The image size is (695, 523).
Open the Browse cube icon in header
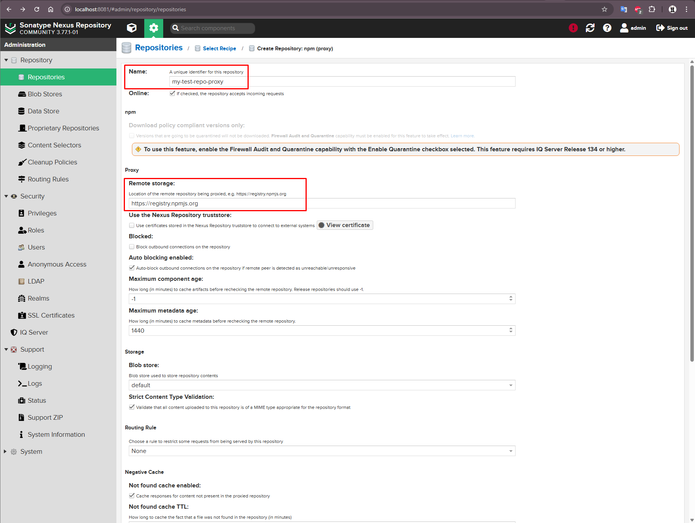(131, 28)
